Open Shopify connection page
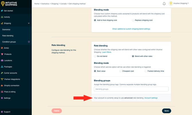Screen dimensions: 192x115 12,86
